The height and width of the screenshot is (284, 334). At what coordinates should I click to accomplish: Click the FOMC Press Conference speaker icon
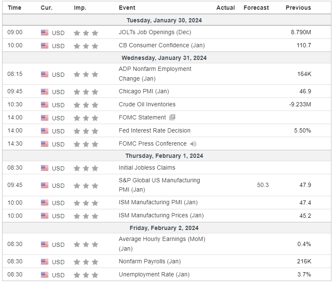193,144
